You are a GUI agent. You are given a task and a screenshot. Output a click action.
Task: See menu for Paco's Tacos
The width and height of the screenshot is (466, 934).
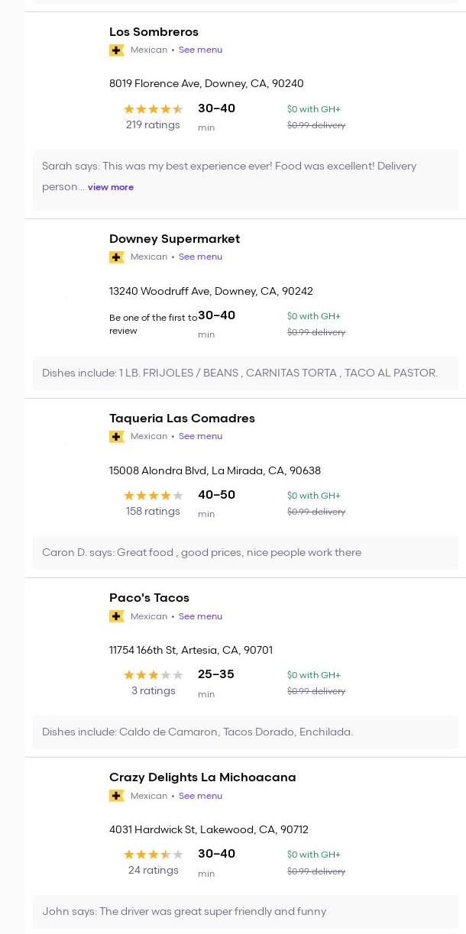tap(200, 616)
